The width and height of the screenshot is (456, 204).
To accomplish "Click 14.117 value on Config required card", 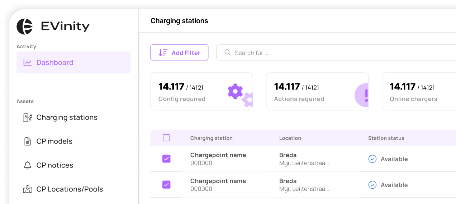I will tap(171, 87).
